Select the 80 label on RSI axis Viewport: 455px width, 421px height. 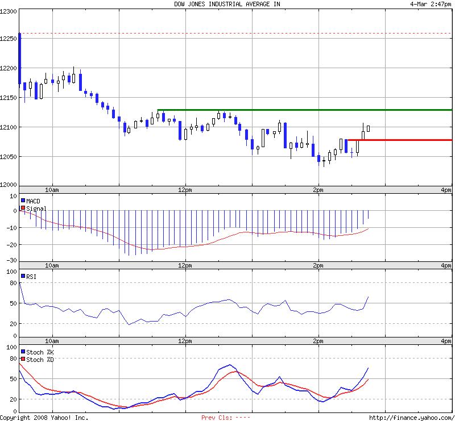click(13, 283)
